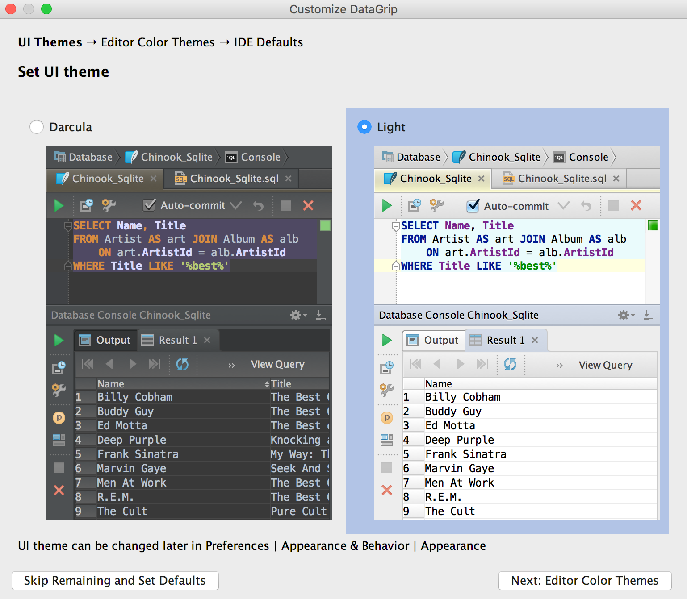
Task: Select Frank Sinatra row in Darcula table
Action: [x=202, y=454]
